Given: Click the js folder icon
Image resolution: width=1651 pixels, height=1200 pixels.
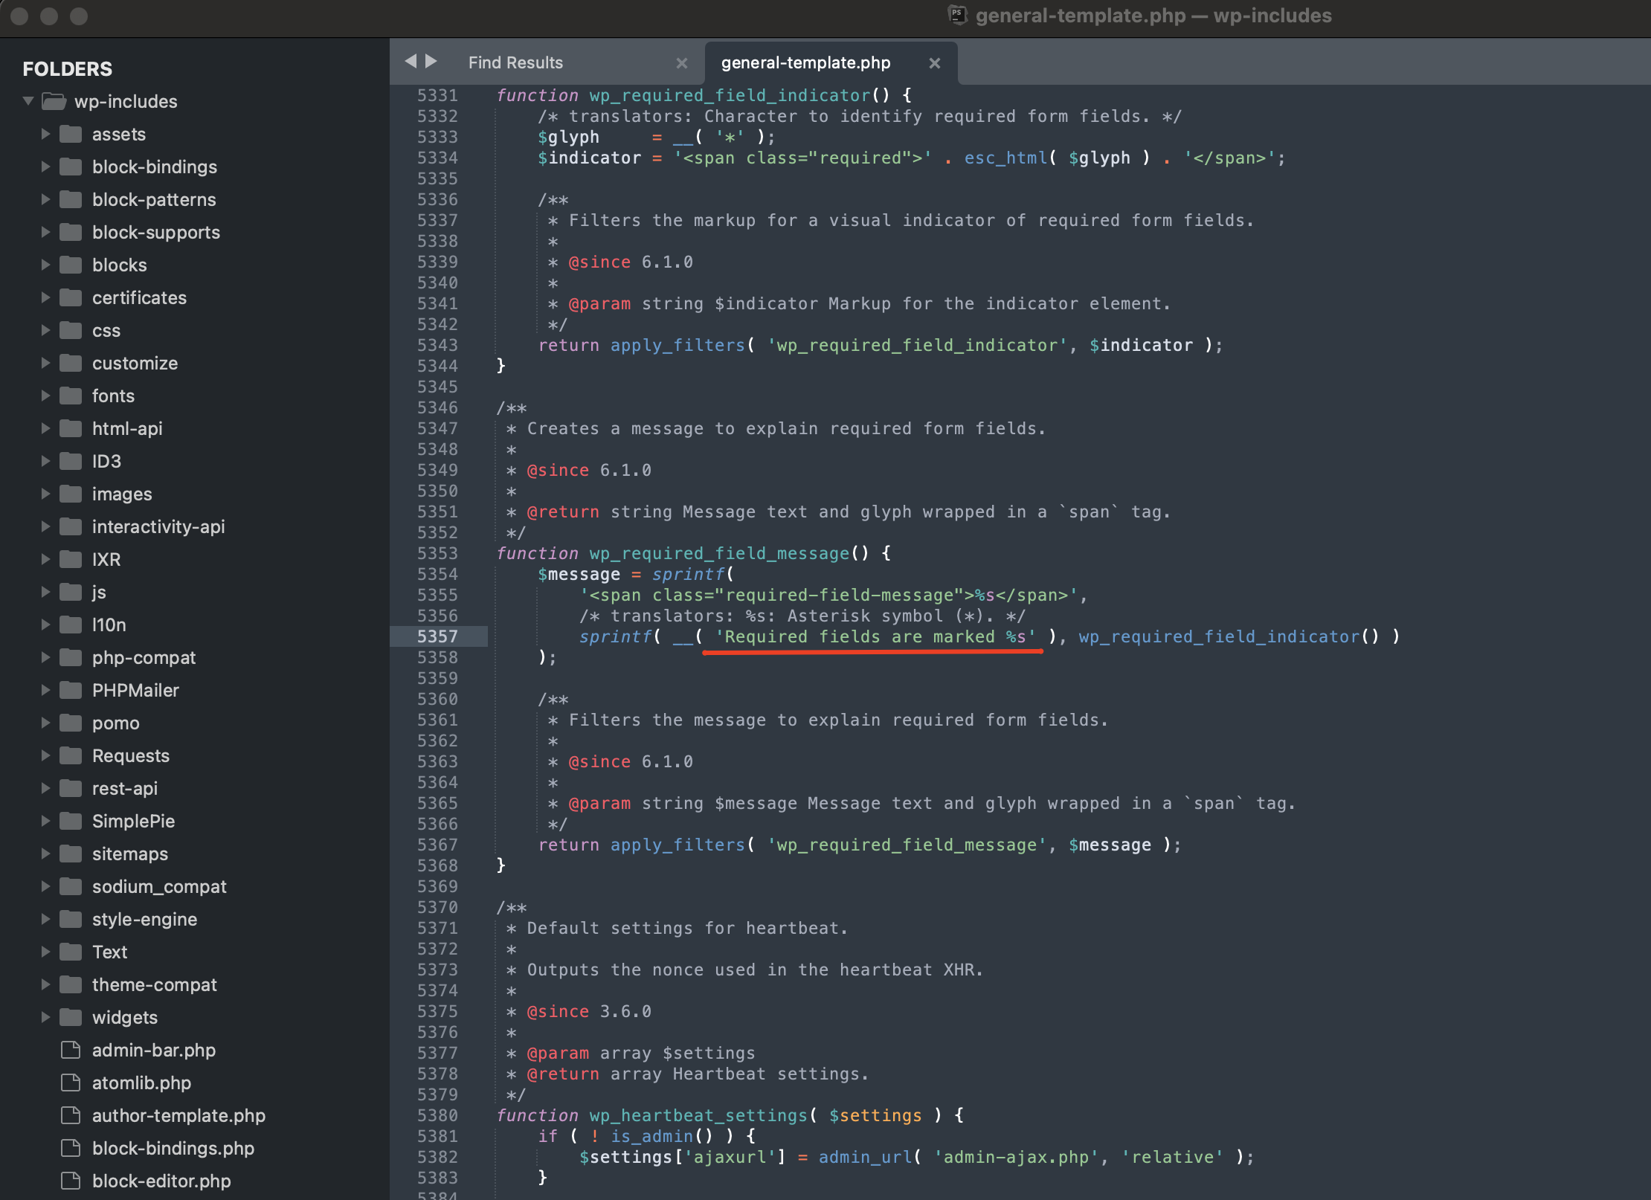Looking at the screenshot, I should 71,592.
